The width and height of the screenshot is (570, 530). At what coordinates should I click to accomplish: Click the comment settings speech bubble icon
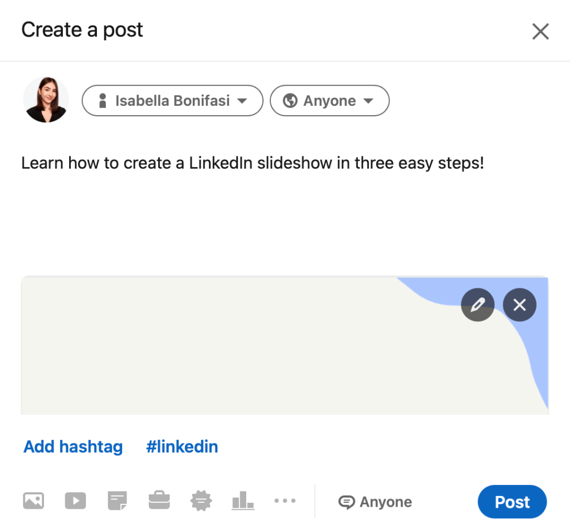[x=348, y=502]
